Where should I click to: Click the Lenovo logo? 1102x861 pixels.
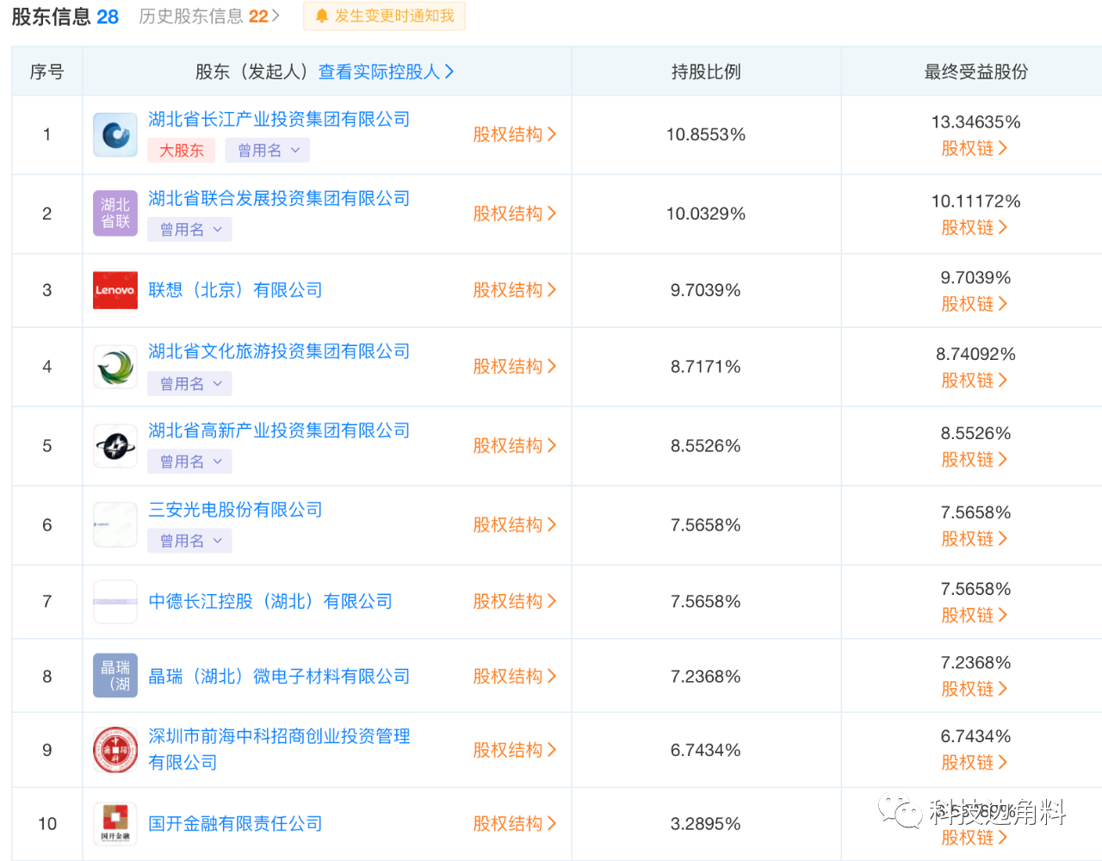coord(115,290)
